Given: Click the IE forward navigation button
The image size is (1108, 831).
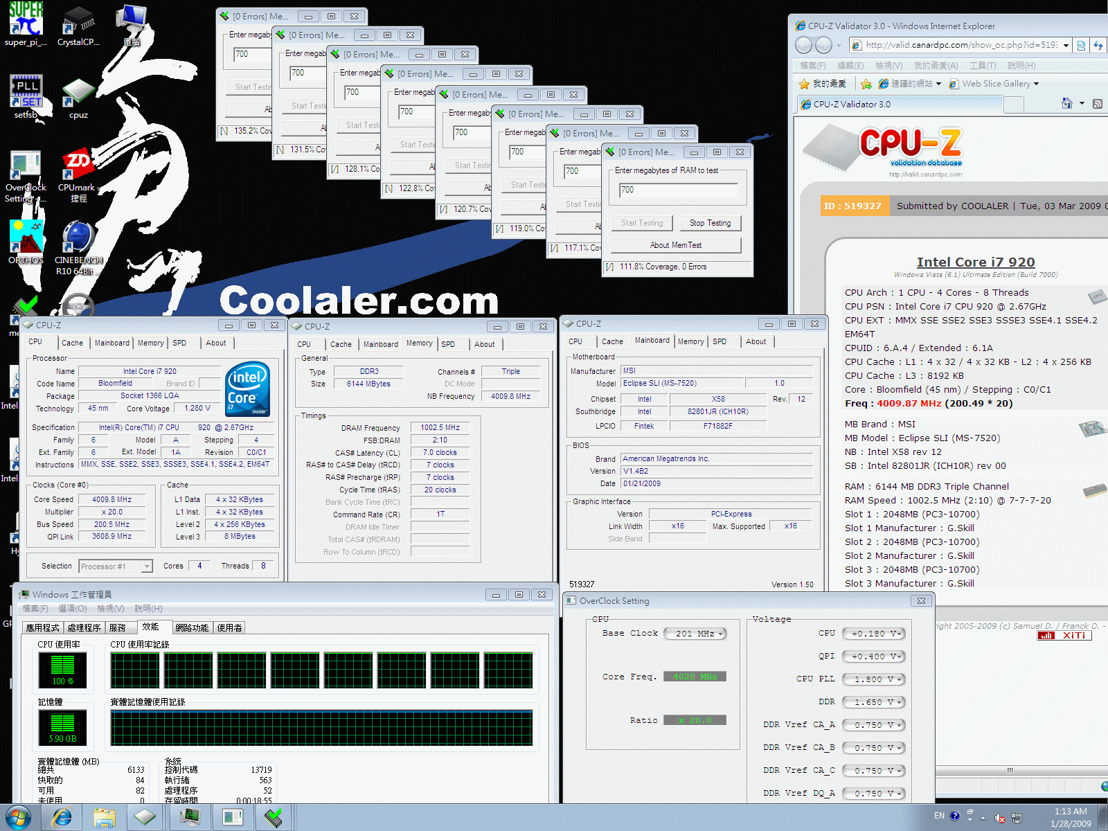Looking at the screenshot, I should coord(823,45).
